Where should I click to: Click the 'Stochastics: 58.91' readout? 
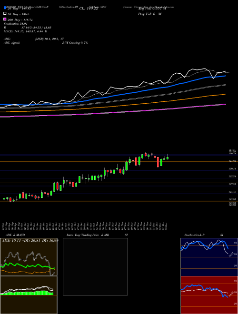coord(16,24)
